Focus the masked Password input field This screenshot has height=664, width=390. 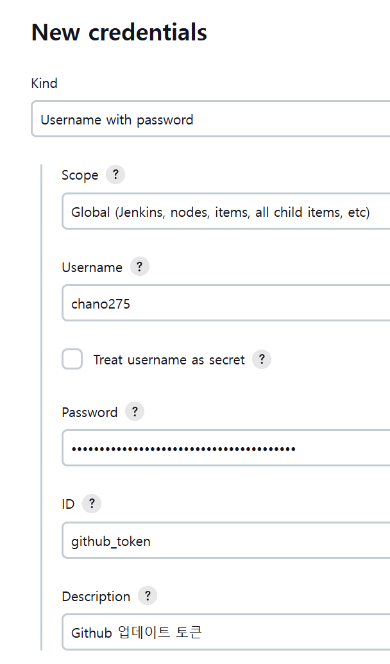click(x=226, y=448)
